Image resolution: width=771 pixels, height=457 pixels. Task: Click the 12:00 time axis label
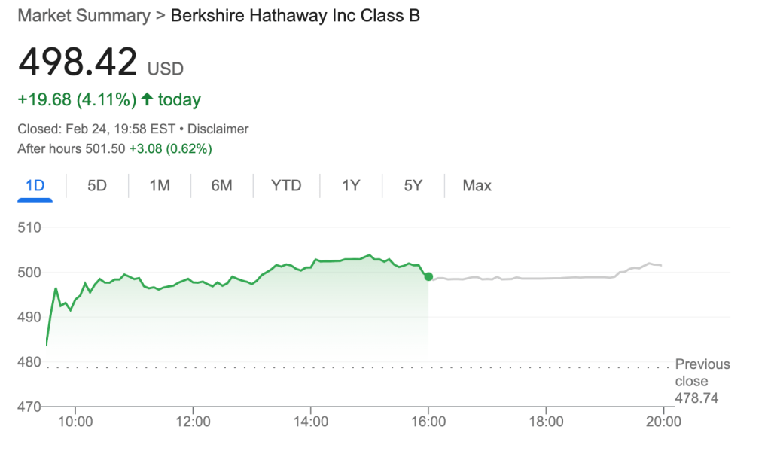tap(193, 422)
